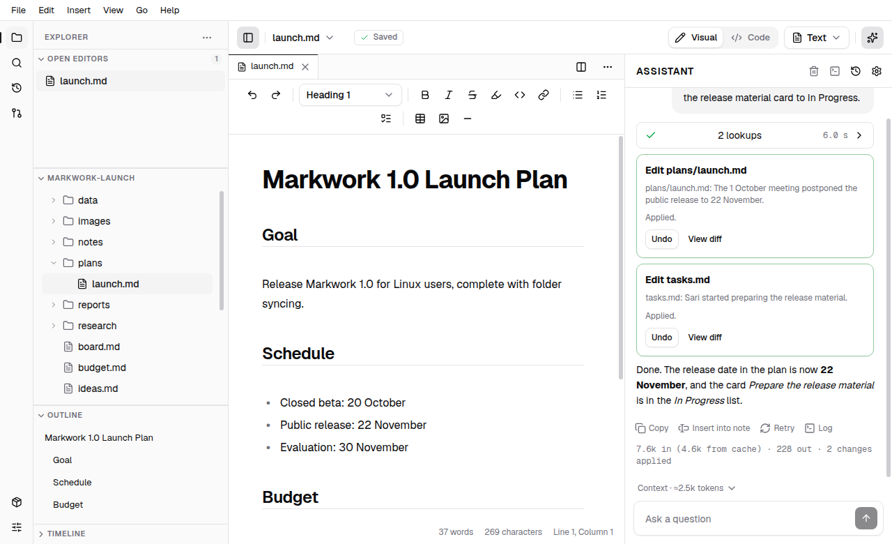Open assistant settings gear
892x544 pixels.
[877, 71]
